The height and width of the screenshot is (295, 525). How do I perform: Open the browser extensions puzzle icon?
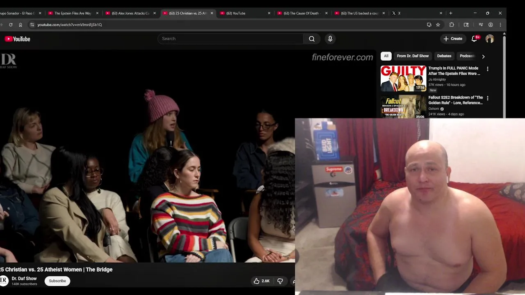click(x=452, y=25)
